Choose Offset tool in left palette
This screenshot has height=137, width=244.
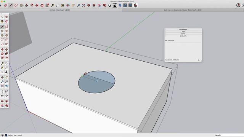pyautogui.click(x=6, y=58)
